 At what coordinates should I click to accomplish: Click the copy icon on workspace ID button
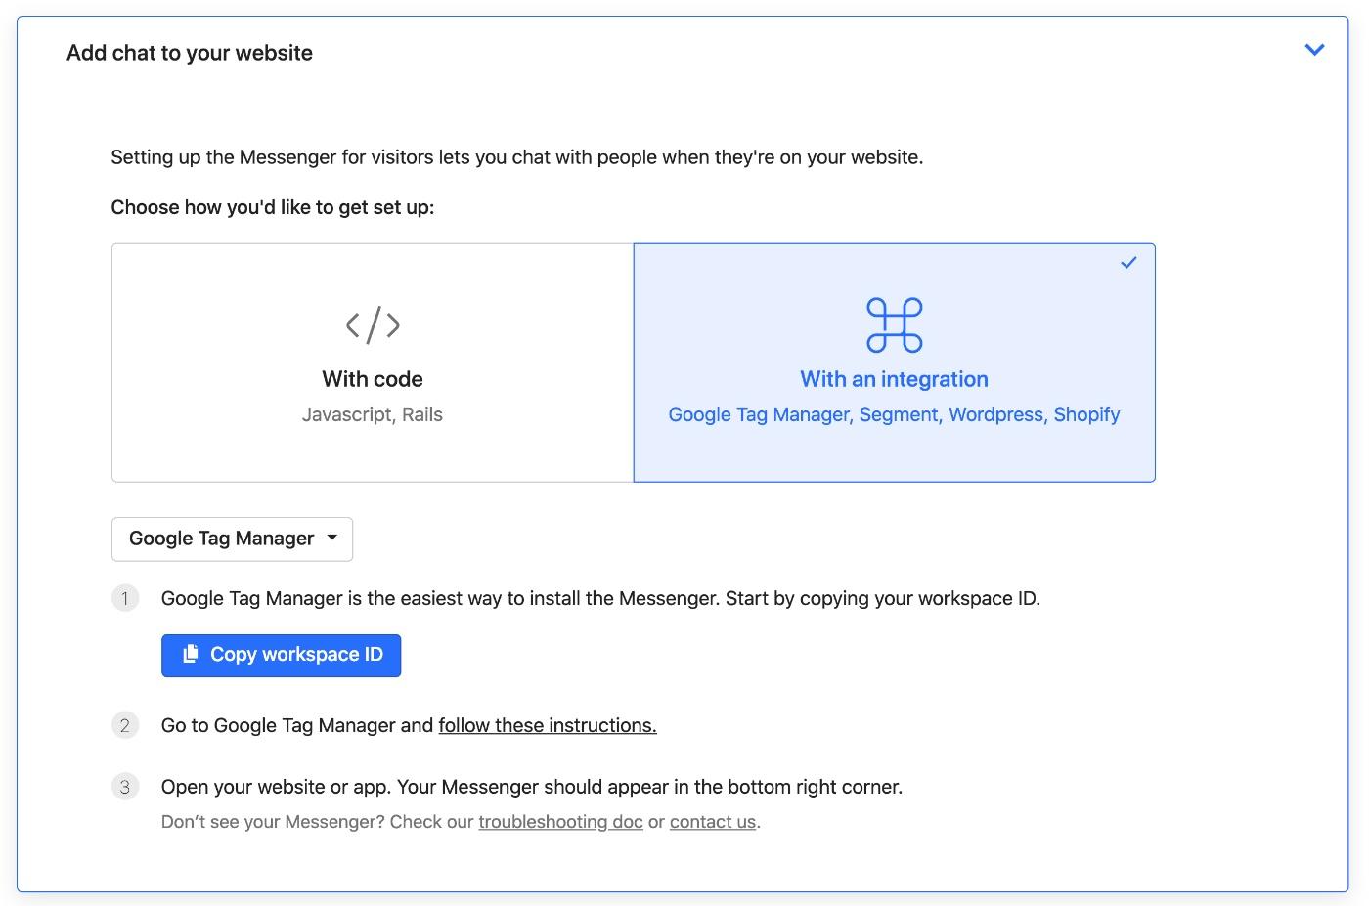(191, 654)
